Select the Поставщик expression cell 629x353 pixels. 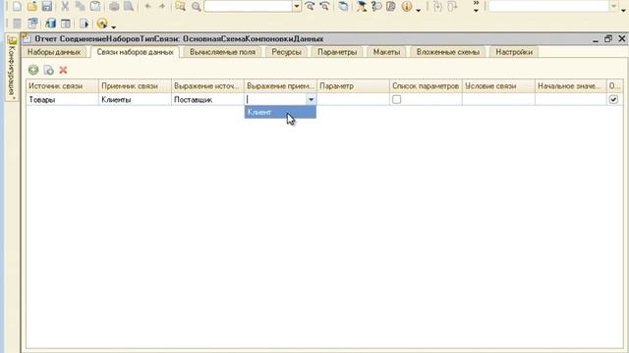pyautogui.click(x=207, y=99)
